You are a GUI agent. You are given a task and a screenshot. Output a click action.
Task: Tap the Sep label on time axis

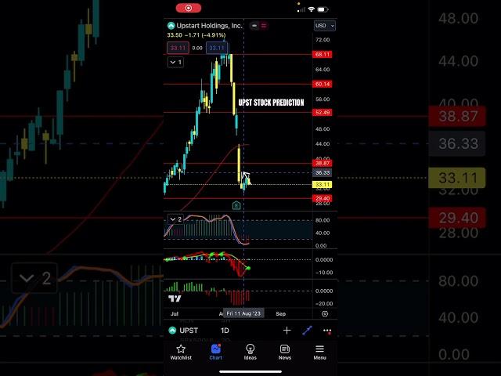coord(280,313)
